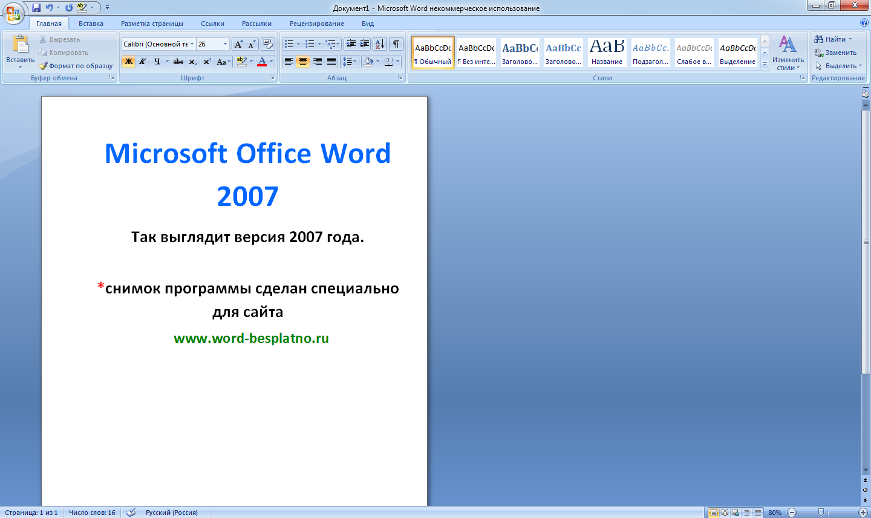
Task: Undo the last action in Quick Access
Action: point(50,8)
